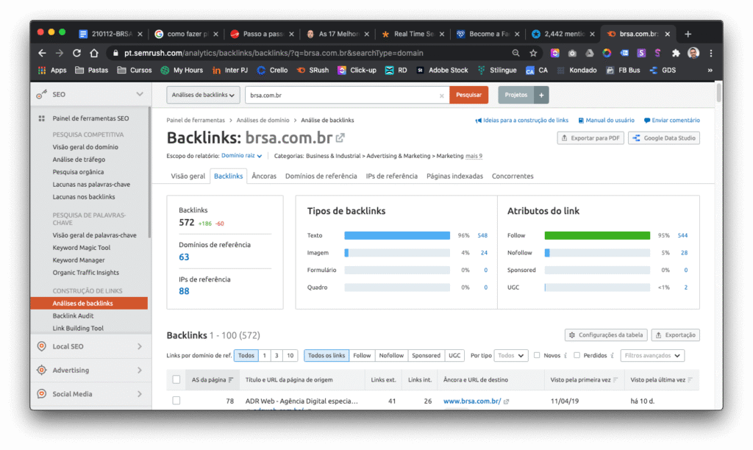
Task: Select 3 links per referring domain
Action: click(276, 355)
